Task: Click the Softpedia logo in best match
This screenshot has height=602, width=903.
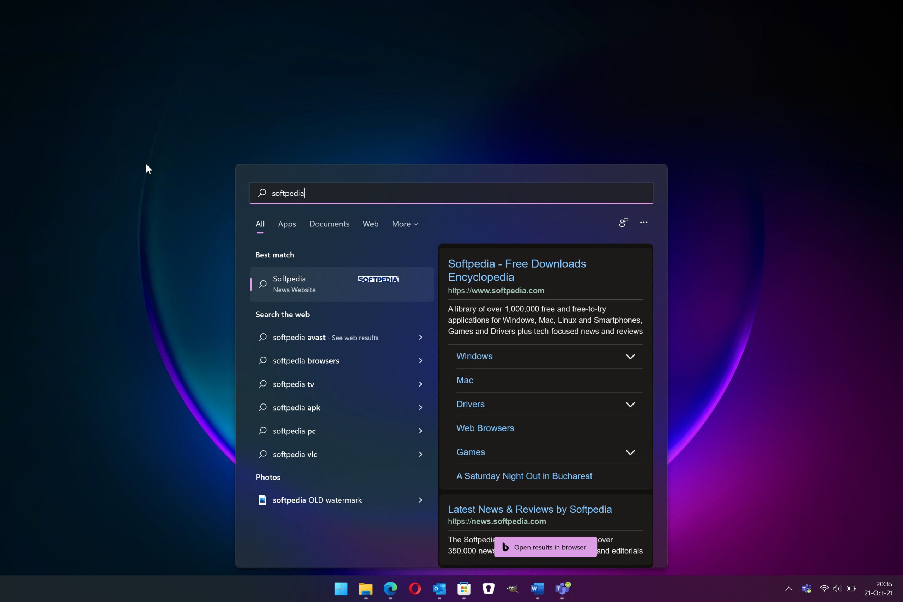Action: click(378, 280)
